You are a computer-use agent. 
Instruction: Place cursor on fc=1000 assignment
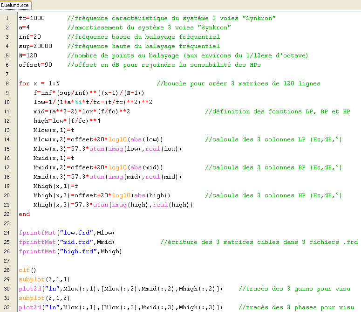tap(32, 18)
